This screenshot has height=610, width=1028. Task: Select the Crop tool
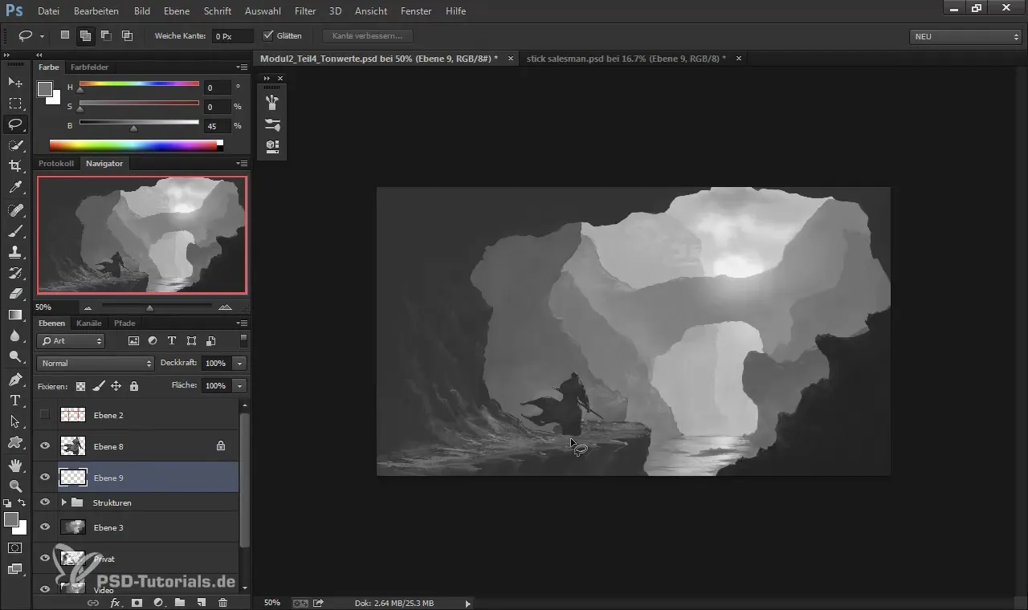click(14, 165)
